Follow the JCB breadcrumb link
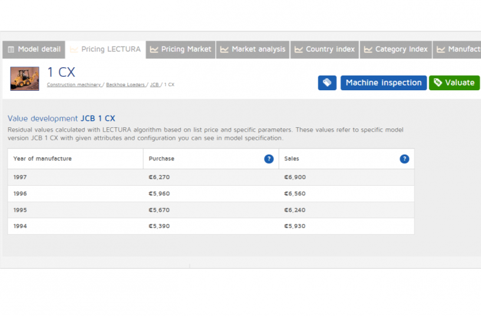 click(x=154, y=85)
